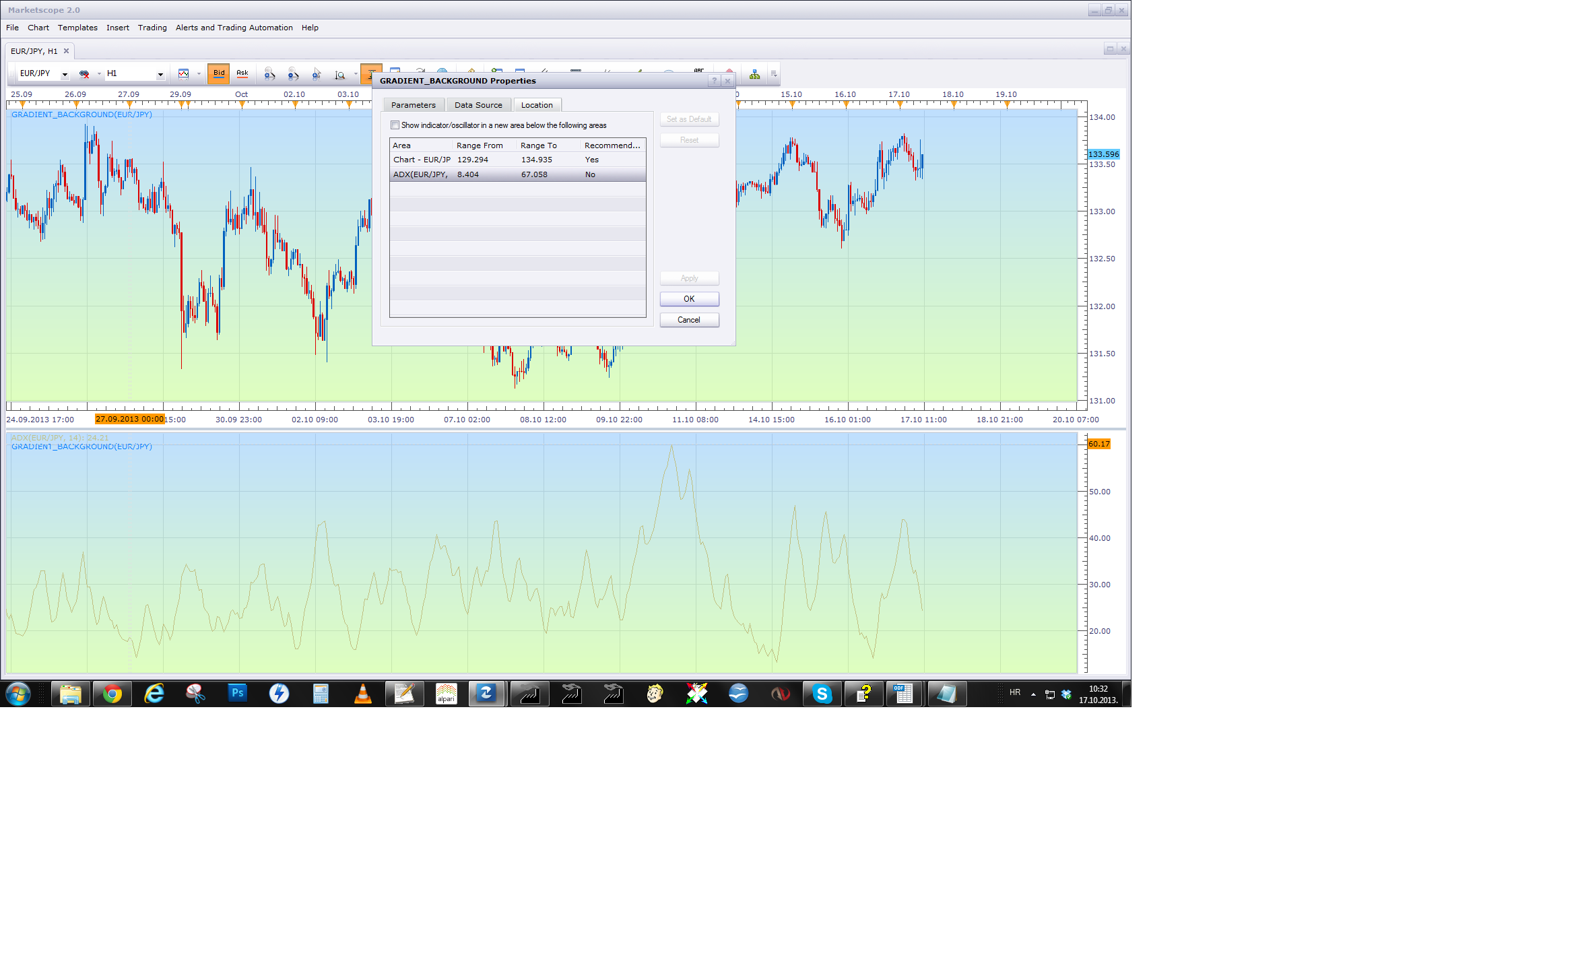Cancel the GRADIENT_BACKGROUND Properties dialog
This screenshot has height=955, width=1576.
coord(689,320)
